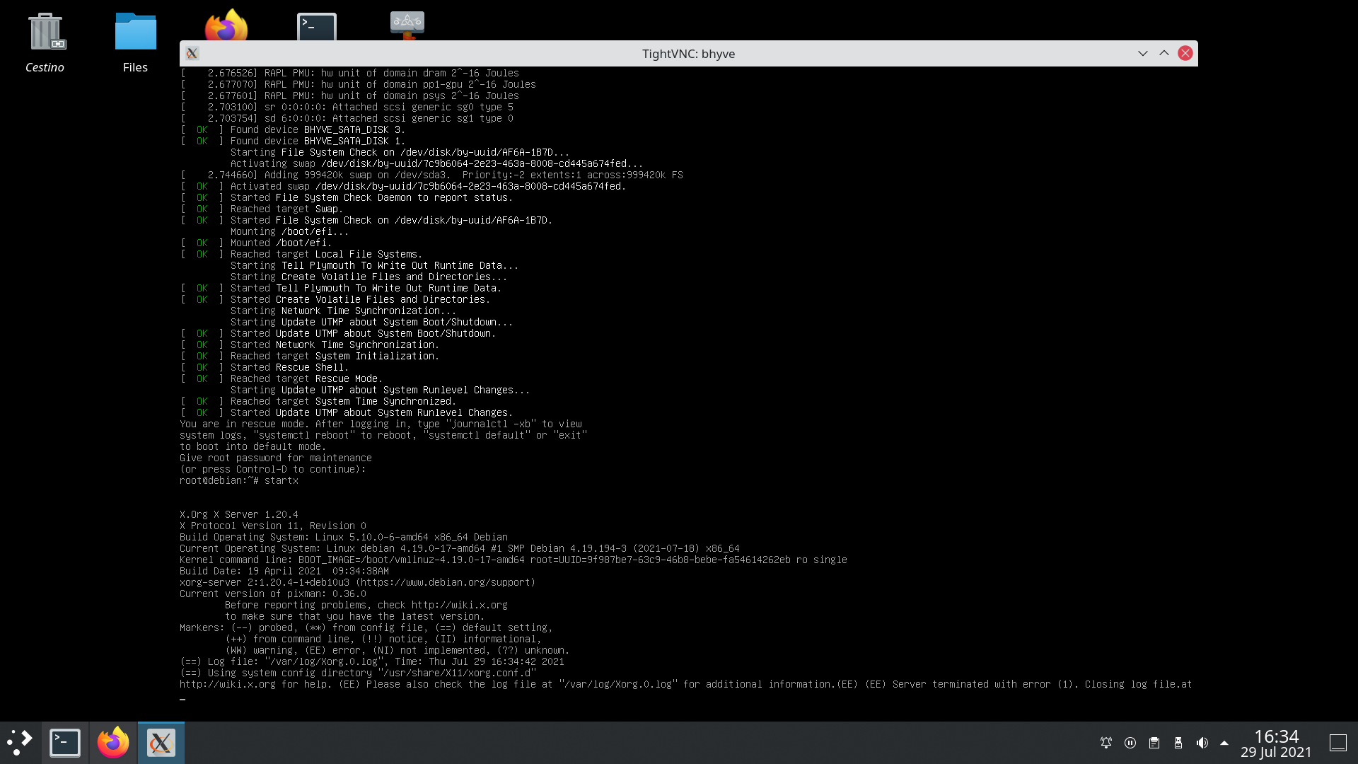Viewport: 1358px width, 764px height.
Task: Click the TightVNC: bhyve title bar
Action: (688, 54)
